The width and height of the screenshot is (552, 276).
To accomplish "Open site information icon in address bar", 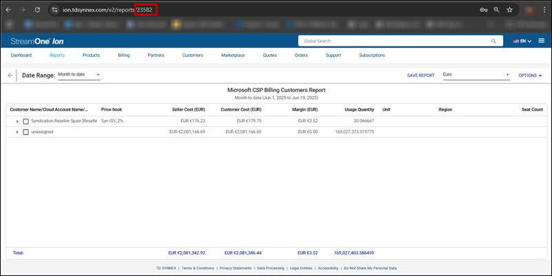I will pos(54,10).
